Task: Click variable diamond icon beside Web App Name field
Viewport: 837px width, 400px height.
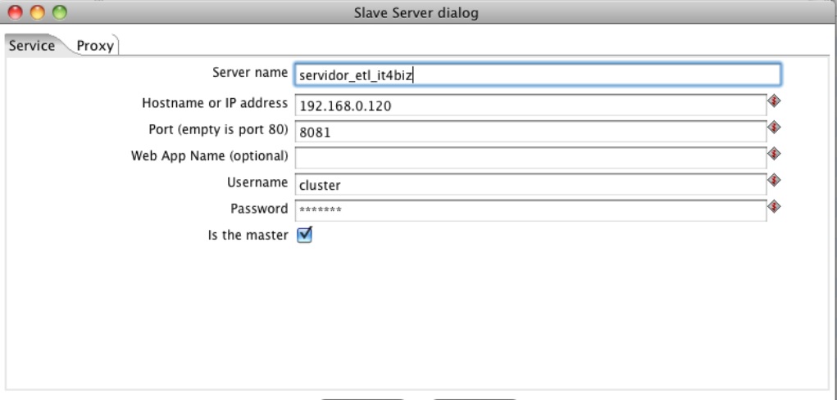Action: 772,153
